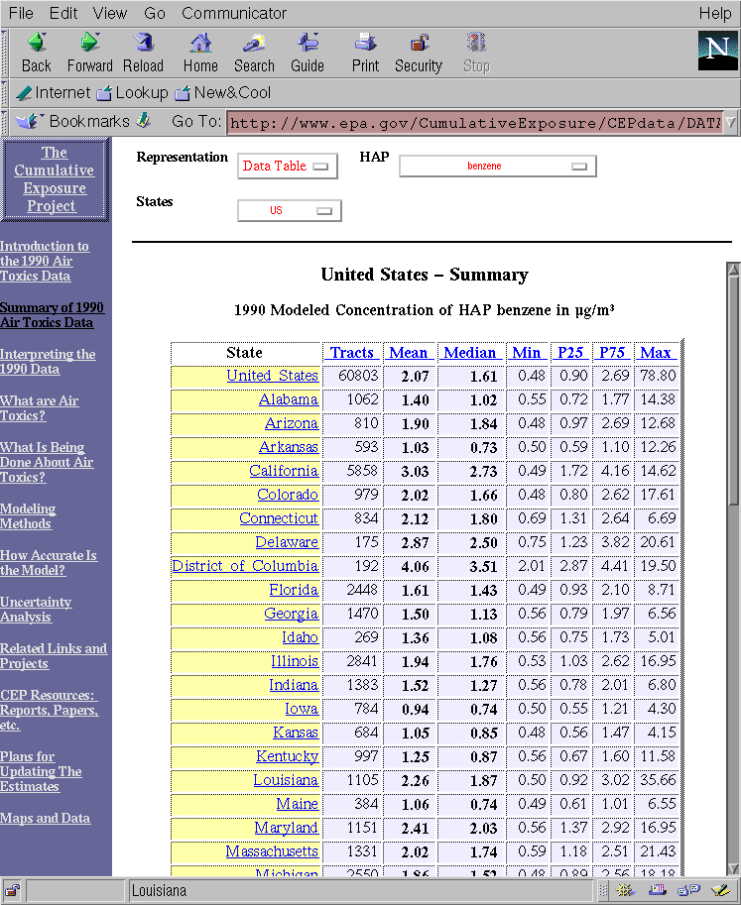
Task: Open Search from the toolbar
Action: 254,44
